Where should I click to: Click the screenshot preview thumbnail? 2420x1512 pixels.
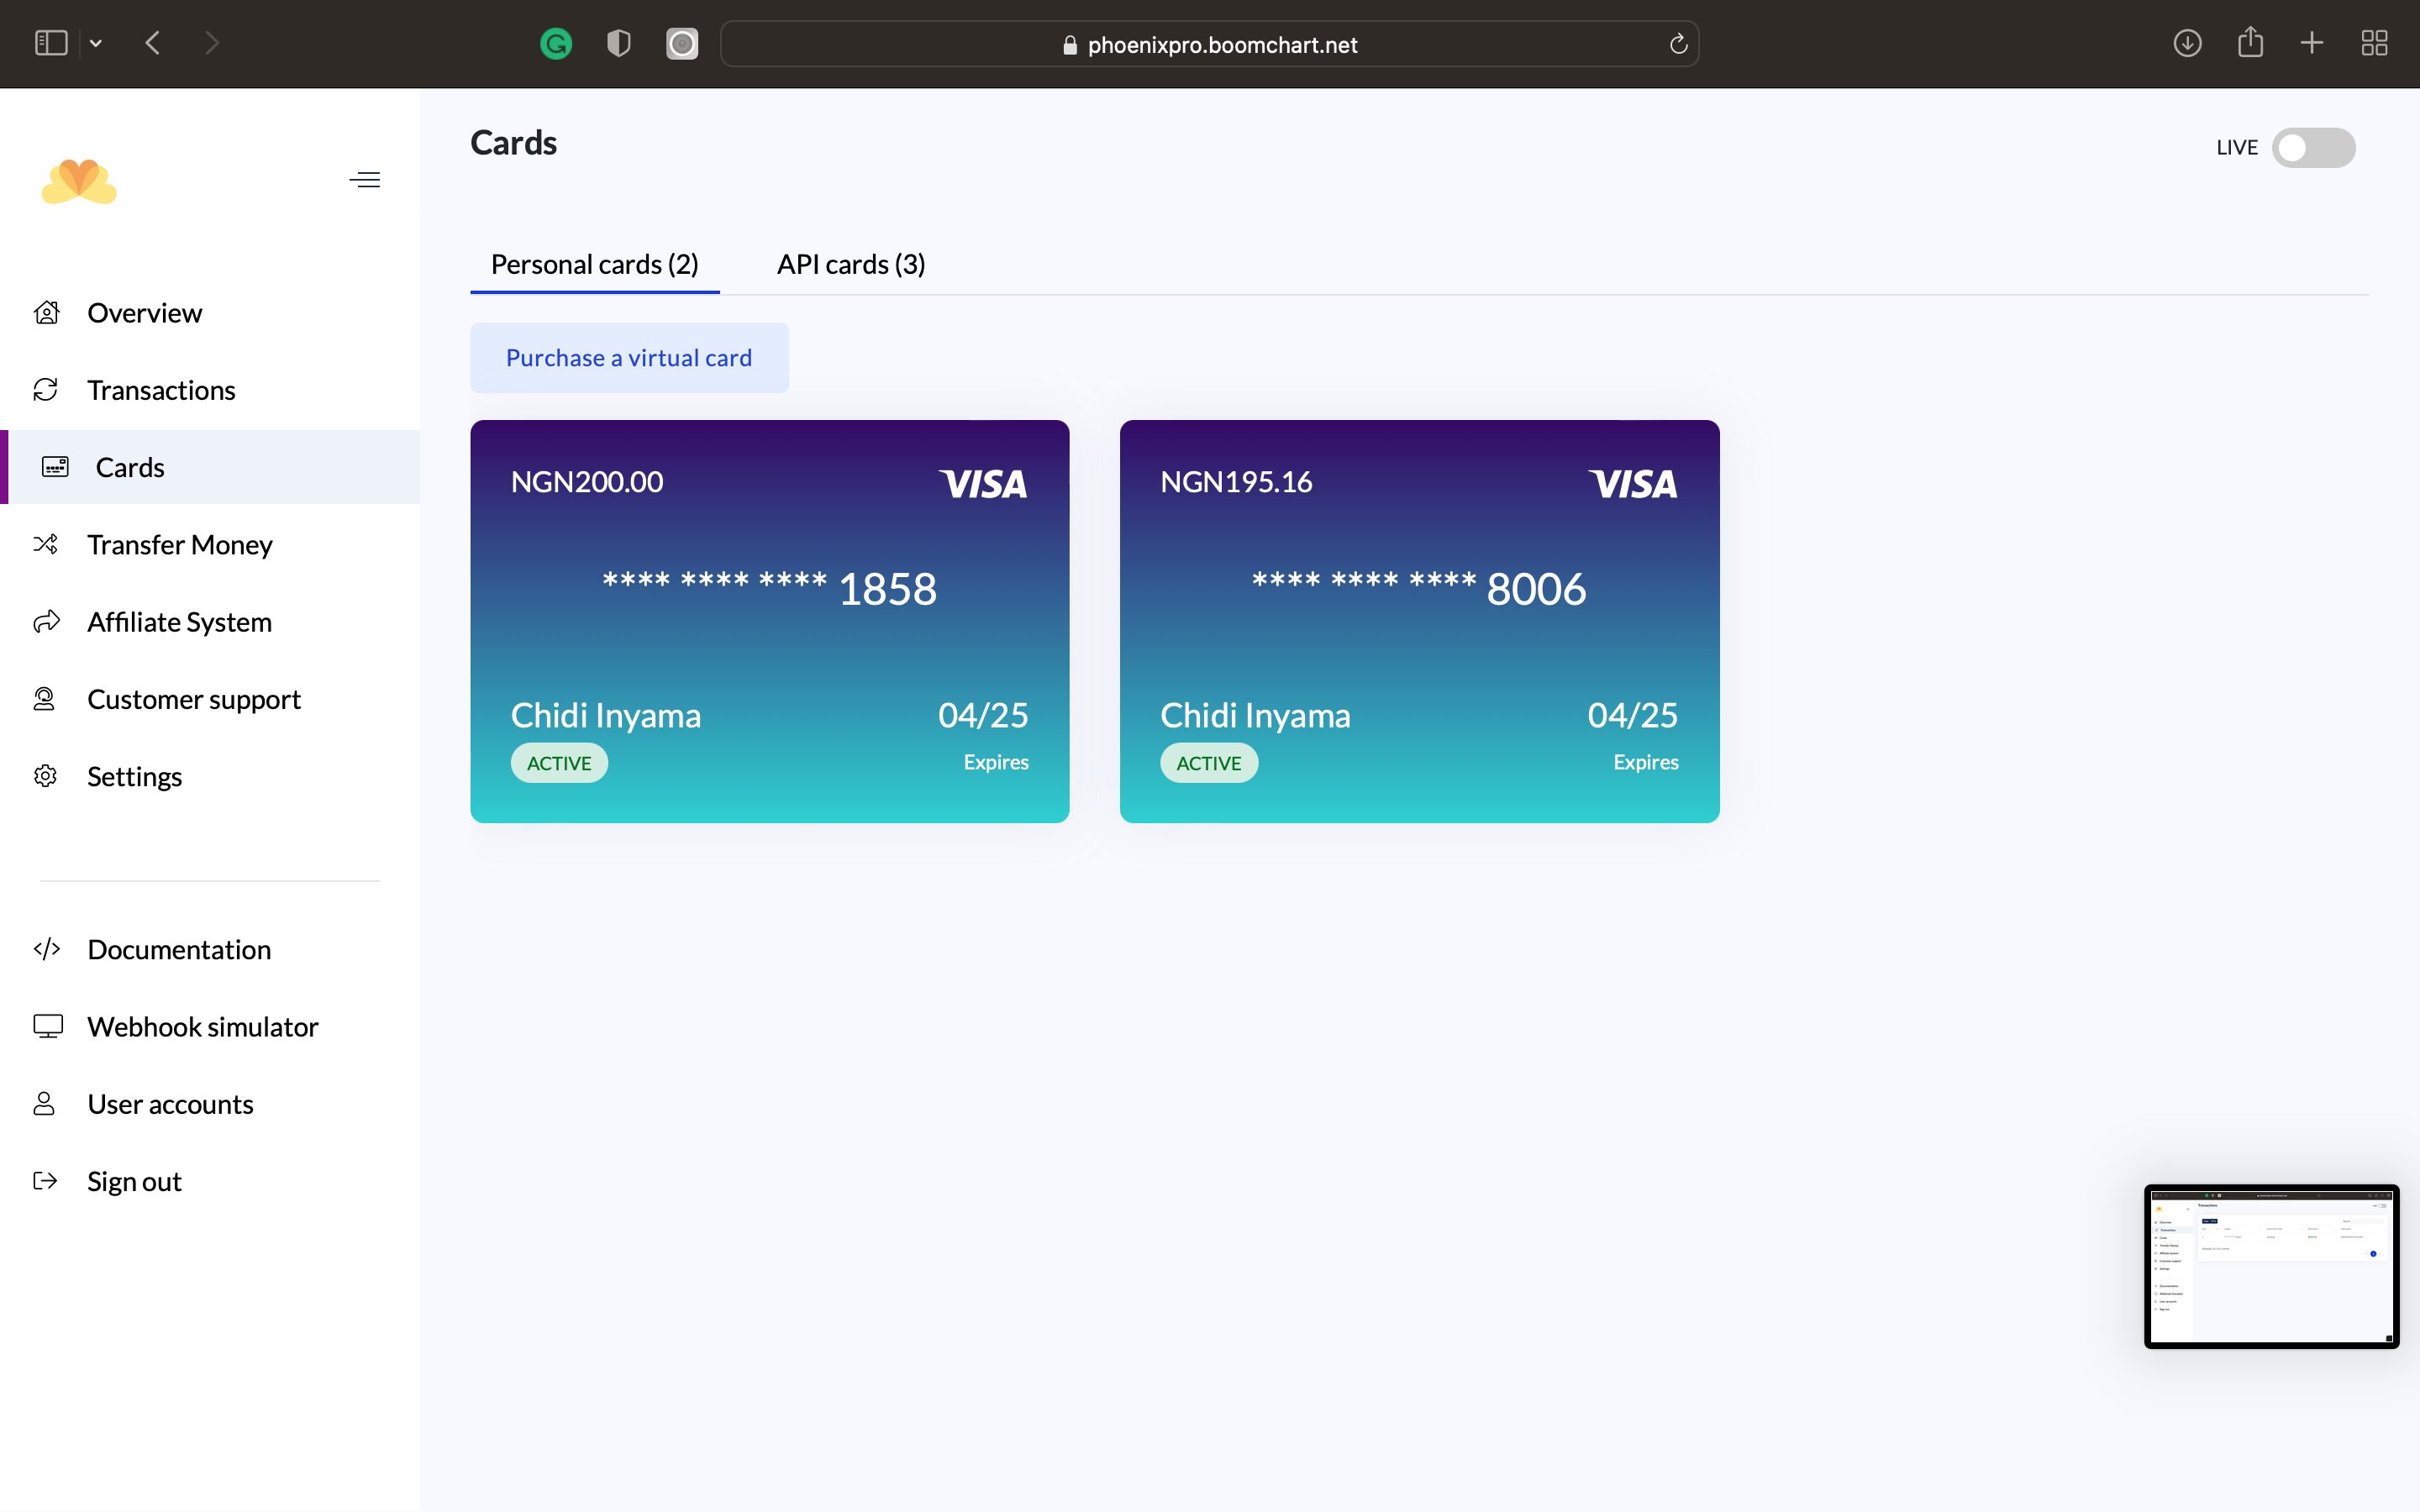coord(2270,1266)
